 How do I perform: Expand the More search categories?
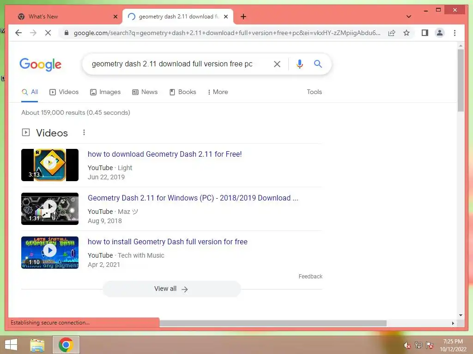(218, 92)
